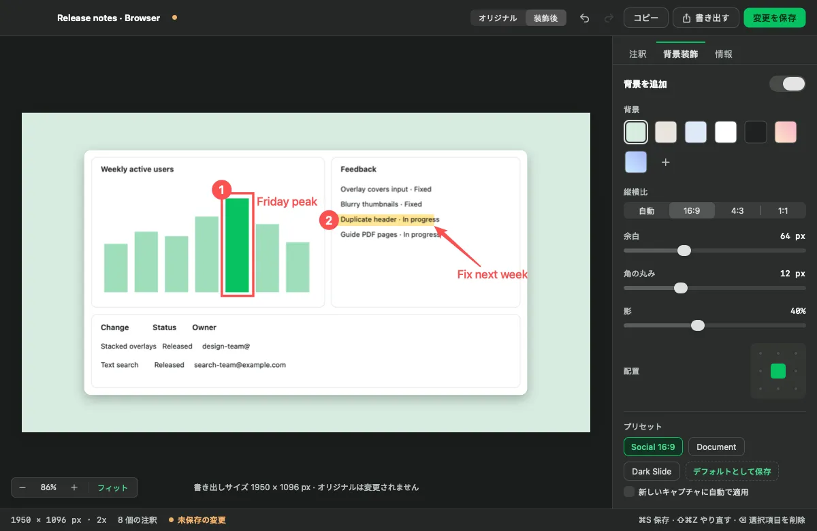Click デフォルトとして保存 button

(x=732, y=471)
